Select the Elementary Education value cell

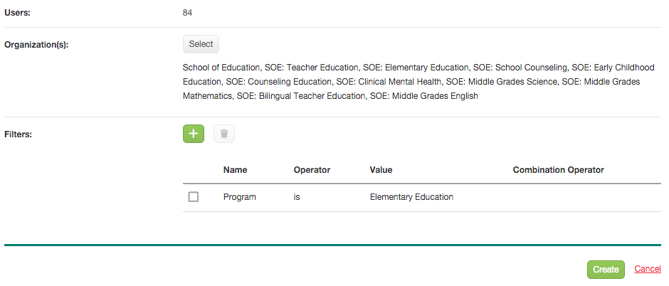click(411, 197)
